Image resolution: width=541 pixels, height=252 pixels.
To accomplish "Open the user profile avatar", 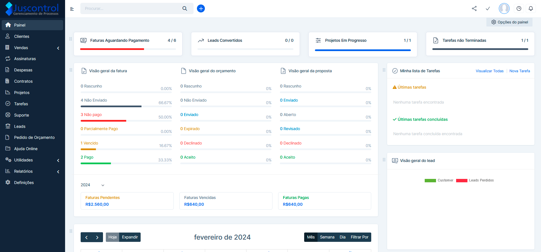I will click(504, 8).
